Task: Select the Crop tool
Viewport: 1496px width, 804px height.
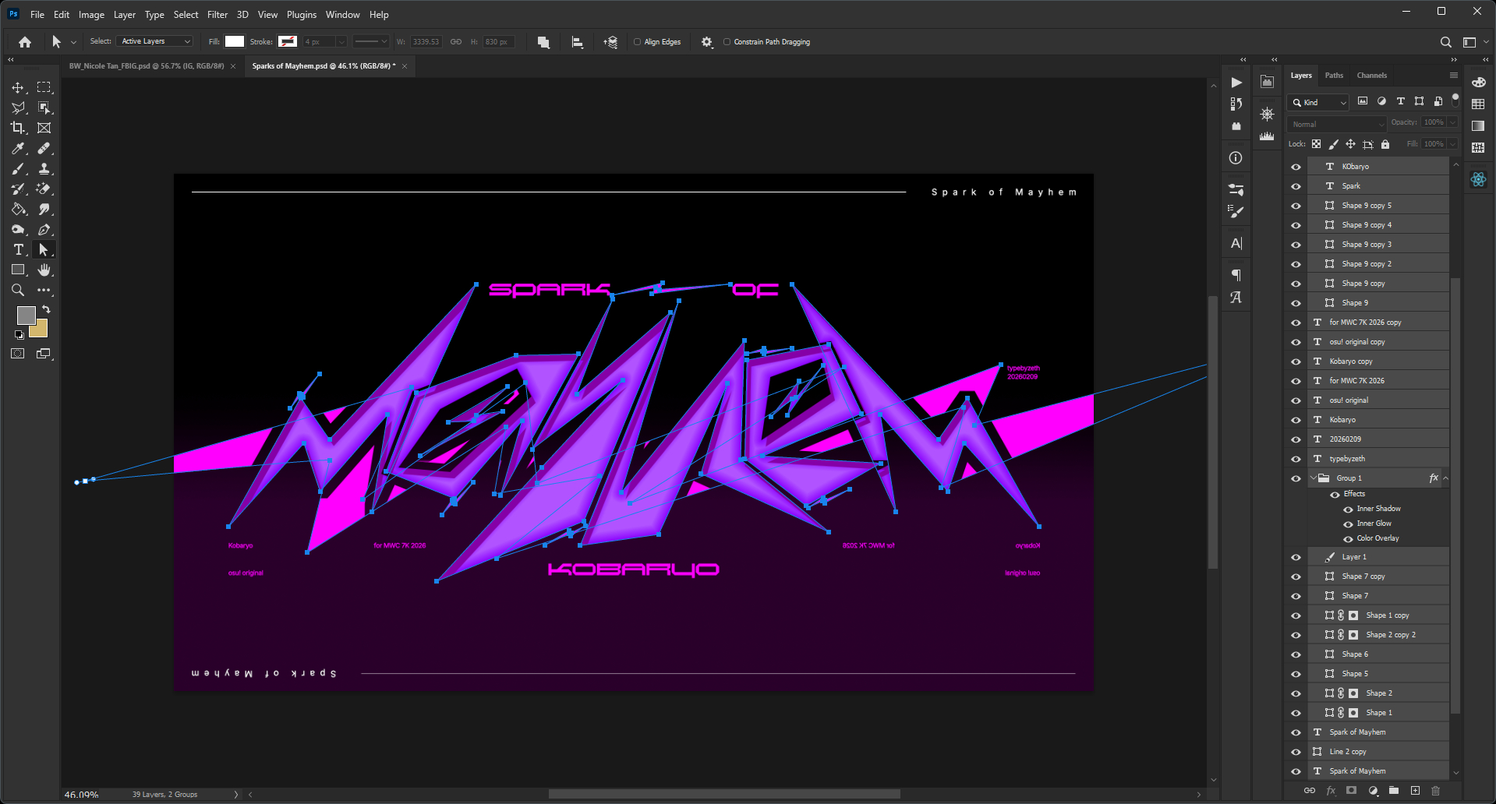Action: tap(18, 128)
